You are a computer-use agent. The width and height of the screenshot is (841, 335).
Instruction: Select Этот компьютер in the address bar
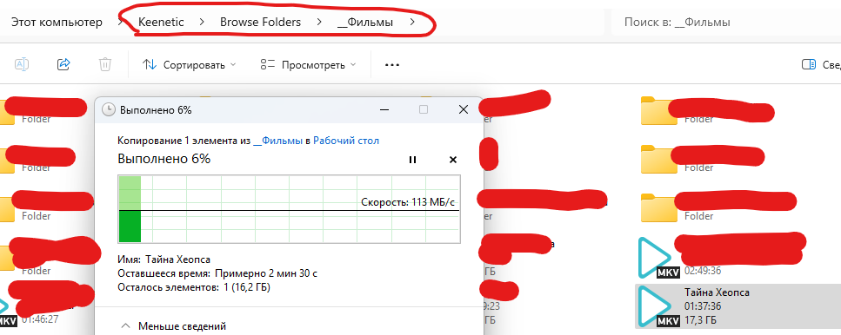[x=57, y=23]
